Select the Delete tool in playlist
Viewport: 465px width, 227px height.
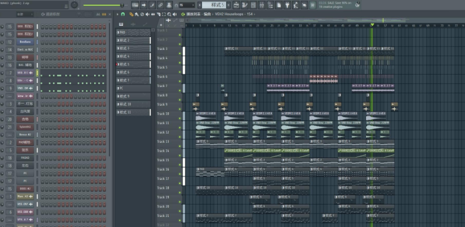coord(142,14)
